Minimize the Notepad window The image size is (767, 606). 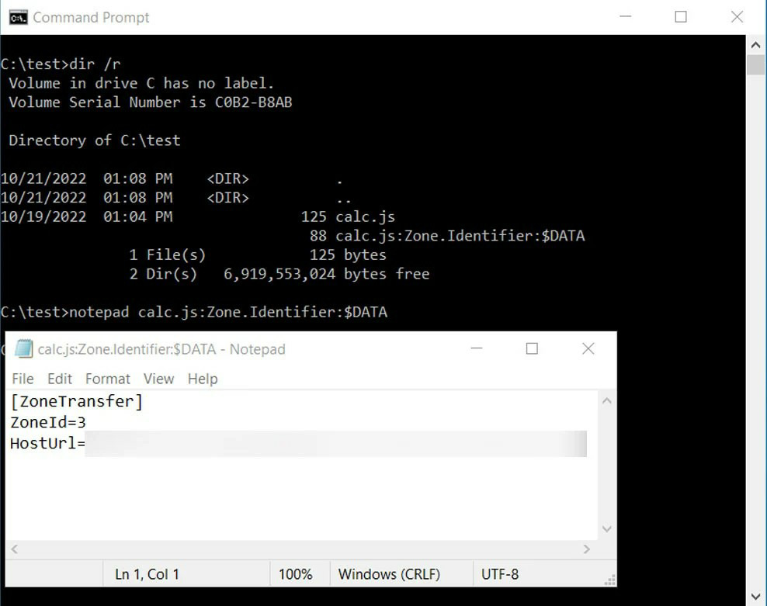(476, 349)
